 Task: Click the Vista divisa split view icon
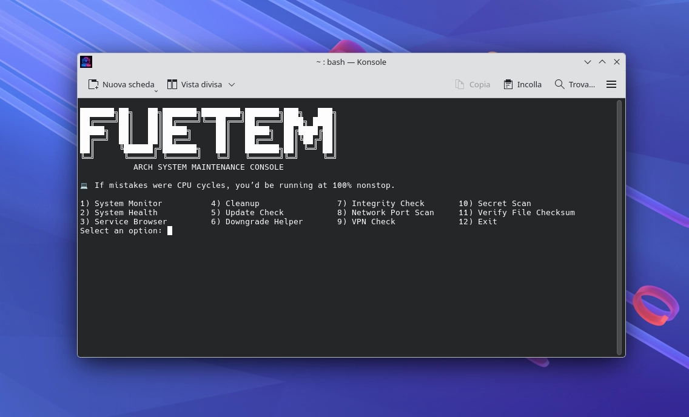[x=172, y=84]
